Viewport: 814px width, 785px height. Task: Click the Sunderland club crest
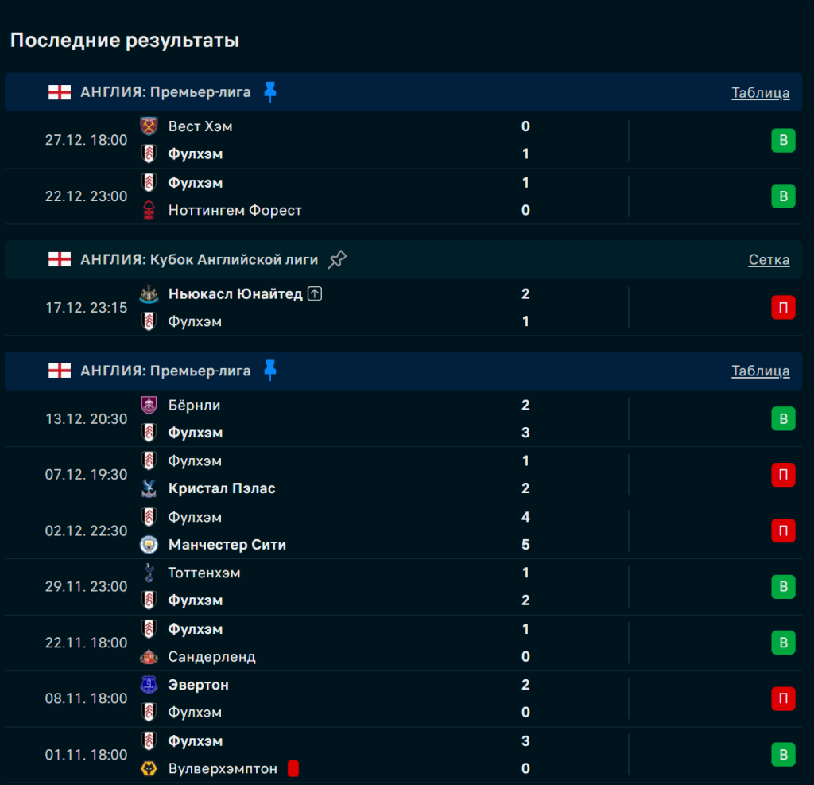[149, 657]
